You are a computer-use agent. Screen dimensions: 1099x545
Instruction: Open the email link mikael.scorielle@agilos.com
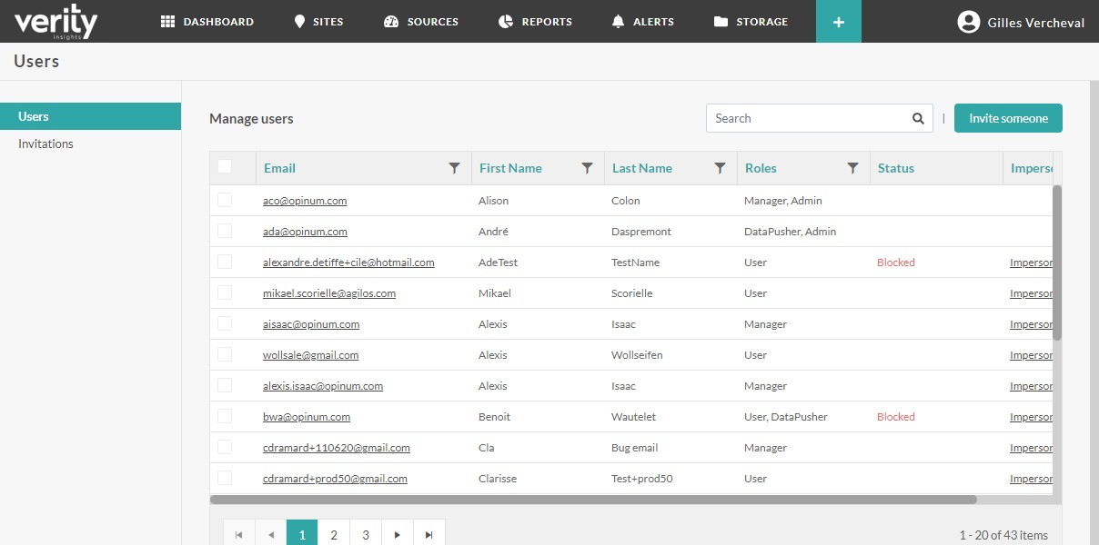[x=329, y=292]
